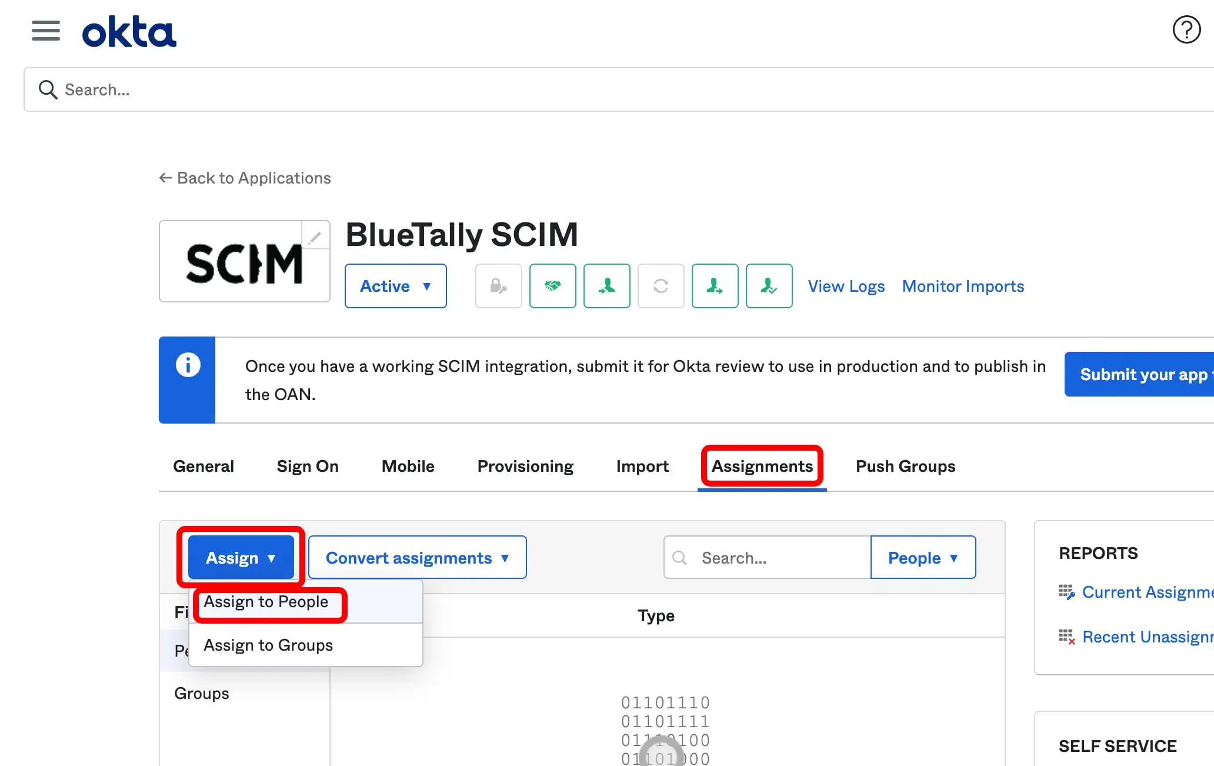This screenshot has height=766, width=1214.
Task: Select the Assignments tab
Action: (762, 466)
